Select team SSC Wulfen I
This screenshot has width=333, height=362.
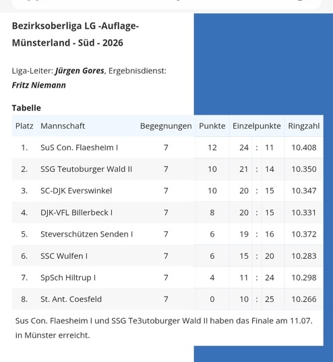64,255
